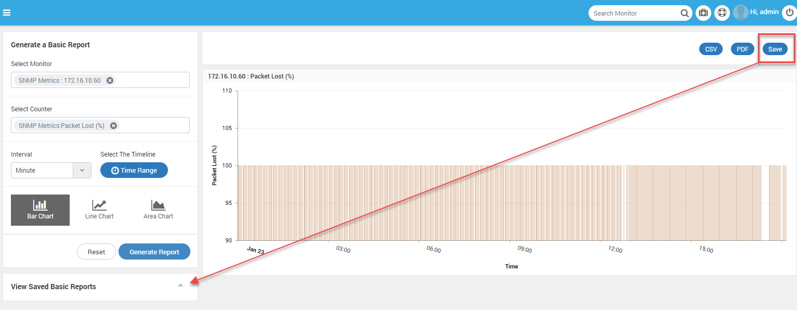797x310 pixels.
Task: Click the admin user avatar
Action: coord(740,12)
